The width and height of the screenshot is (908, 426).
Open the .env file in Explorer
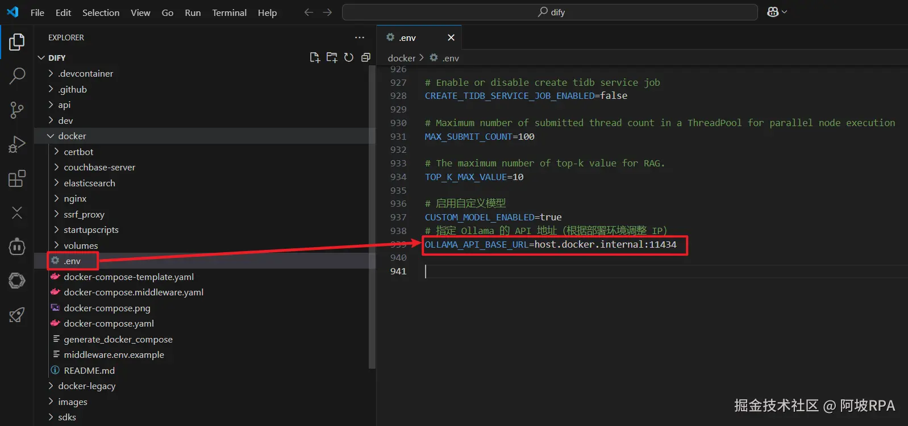pyautogui.click(x=205, y=261)
